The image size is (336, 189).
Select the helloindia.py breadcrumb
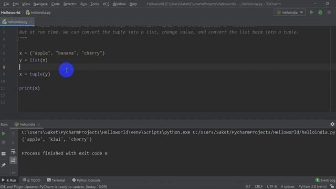38,13
